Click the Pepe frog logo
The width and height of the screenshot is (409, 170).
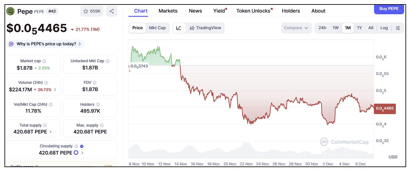pos(11,11)
